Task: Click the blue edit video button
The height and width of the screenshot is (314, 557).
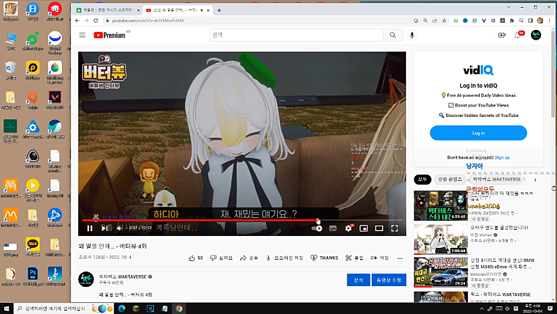Action: click(389, 280)
